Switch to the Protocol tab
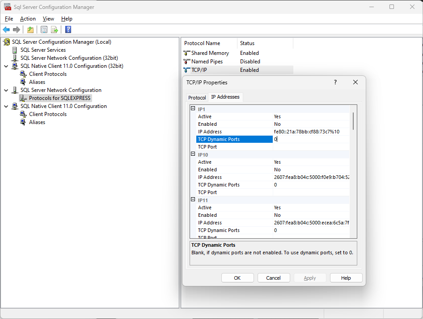 (197, 97)
